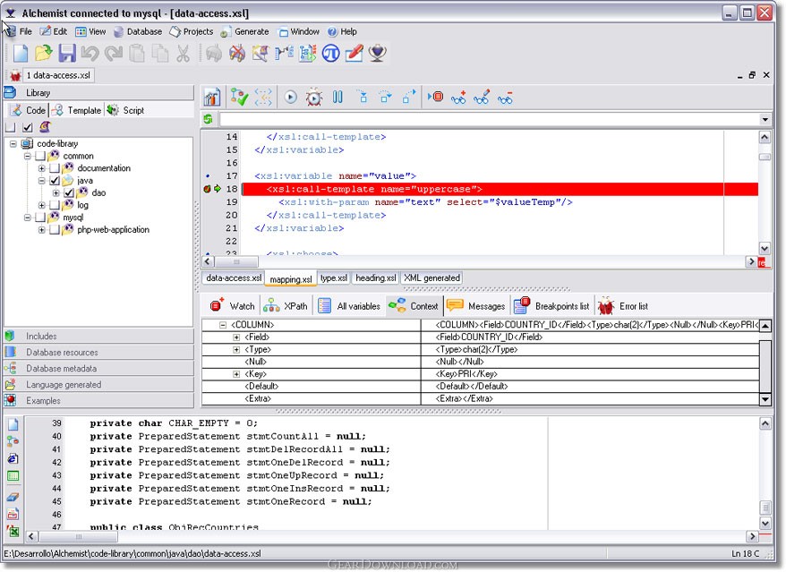Open the dropdown arrow of the top combo box
Screen dimensions: 786x572
(x=765, y=119)
